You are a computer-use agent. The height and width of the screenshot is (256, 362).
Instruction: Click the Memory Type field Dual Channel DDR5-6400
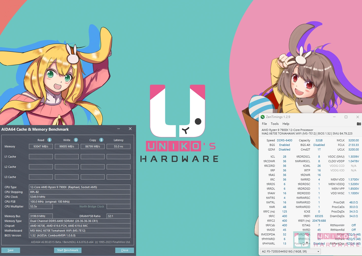coord(80,221)
